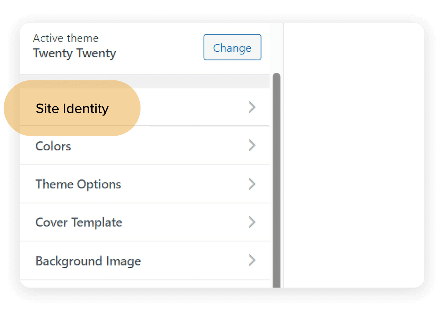Expand the Colors section via its chevron
The image size is (444, 309).
click(x=252, y=145)
